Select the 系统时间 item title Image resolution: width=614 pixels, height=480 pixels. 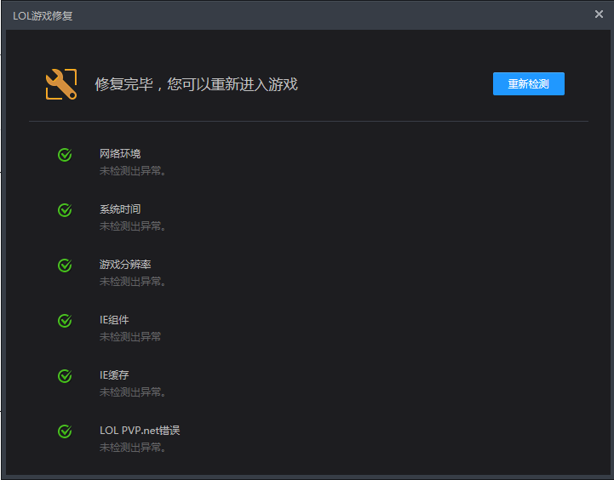(x=120, y=209)
